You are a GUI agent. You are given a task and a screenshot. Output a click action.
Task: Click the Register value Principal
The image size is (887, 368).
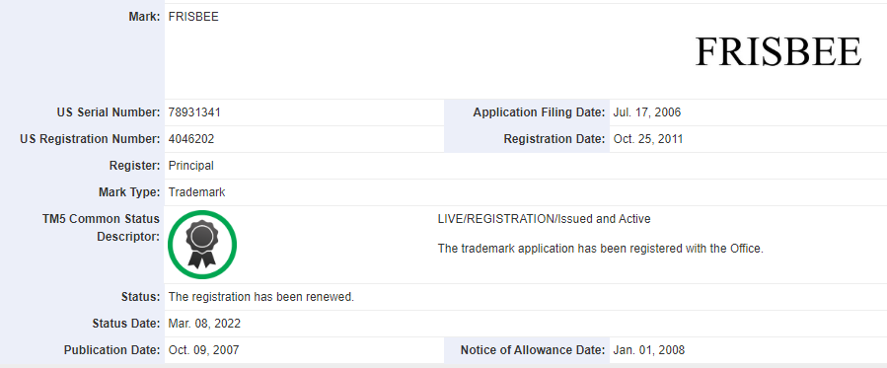[191, 166]
